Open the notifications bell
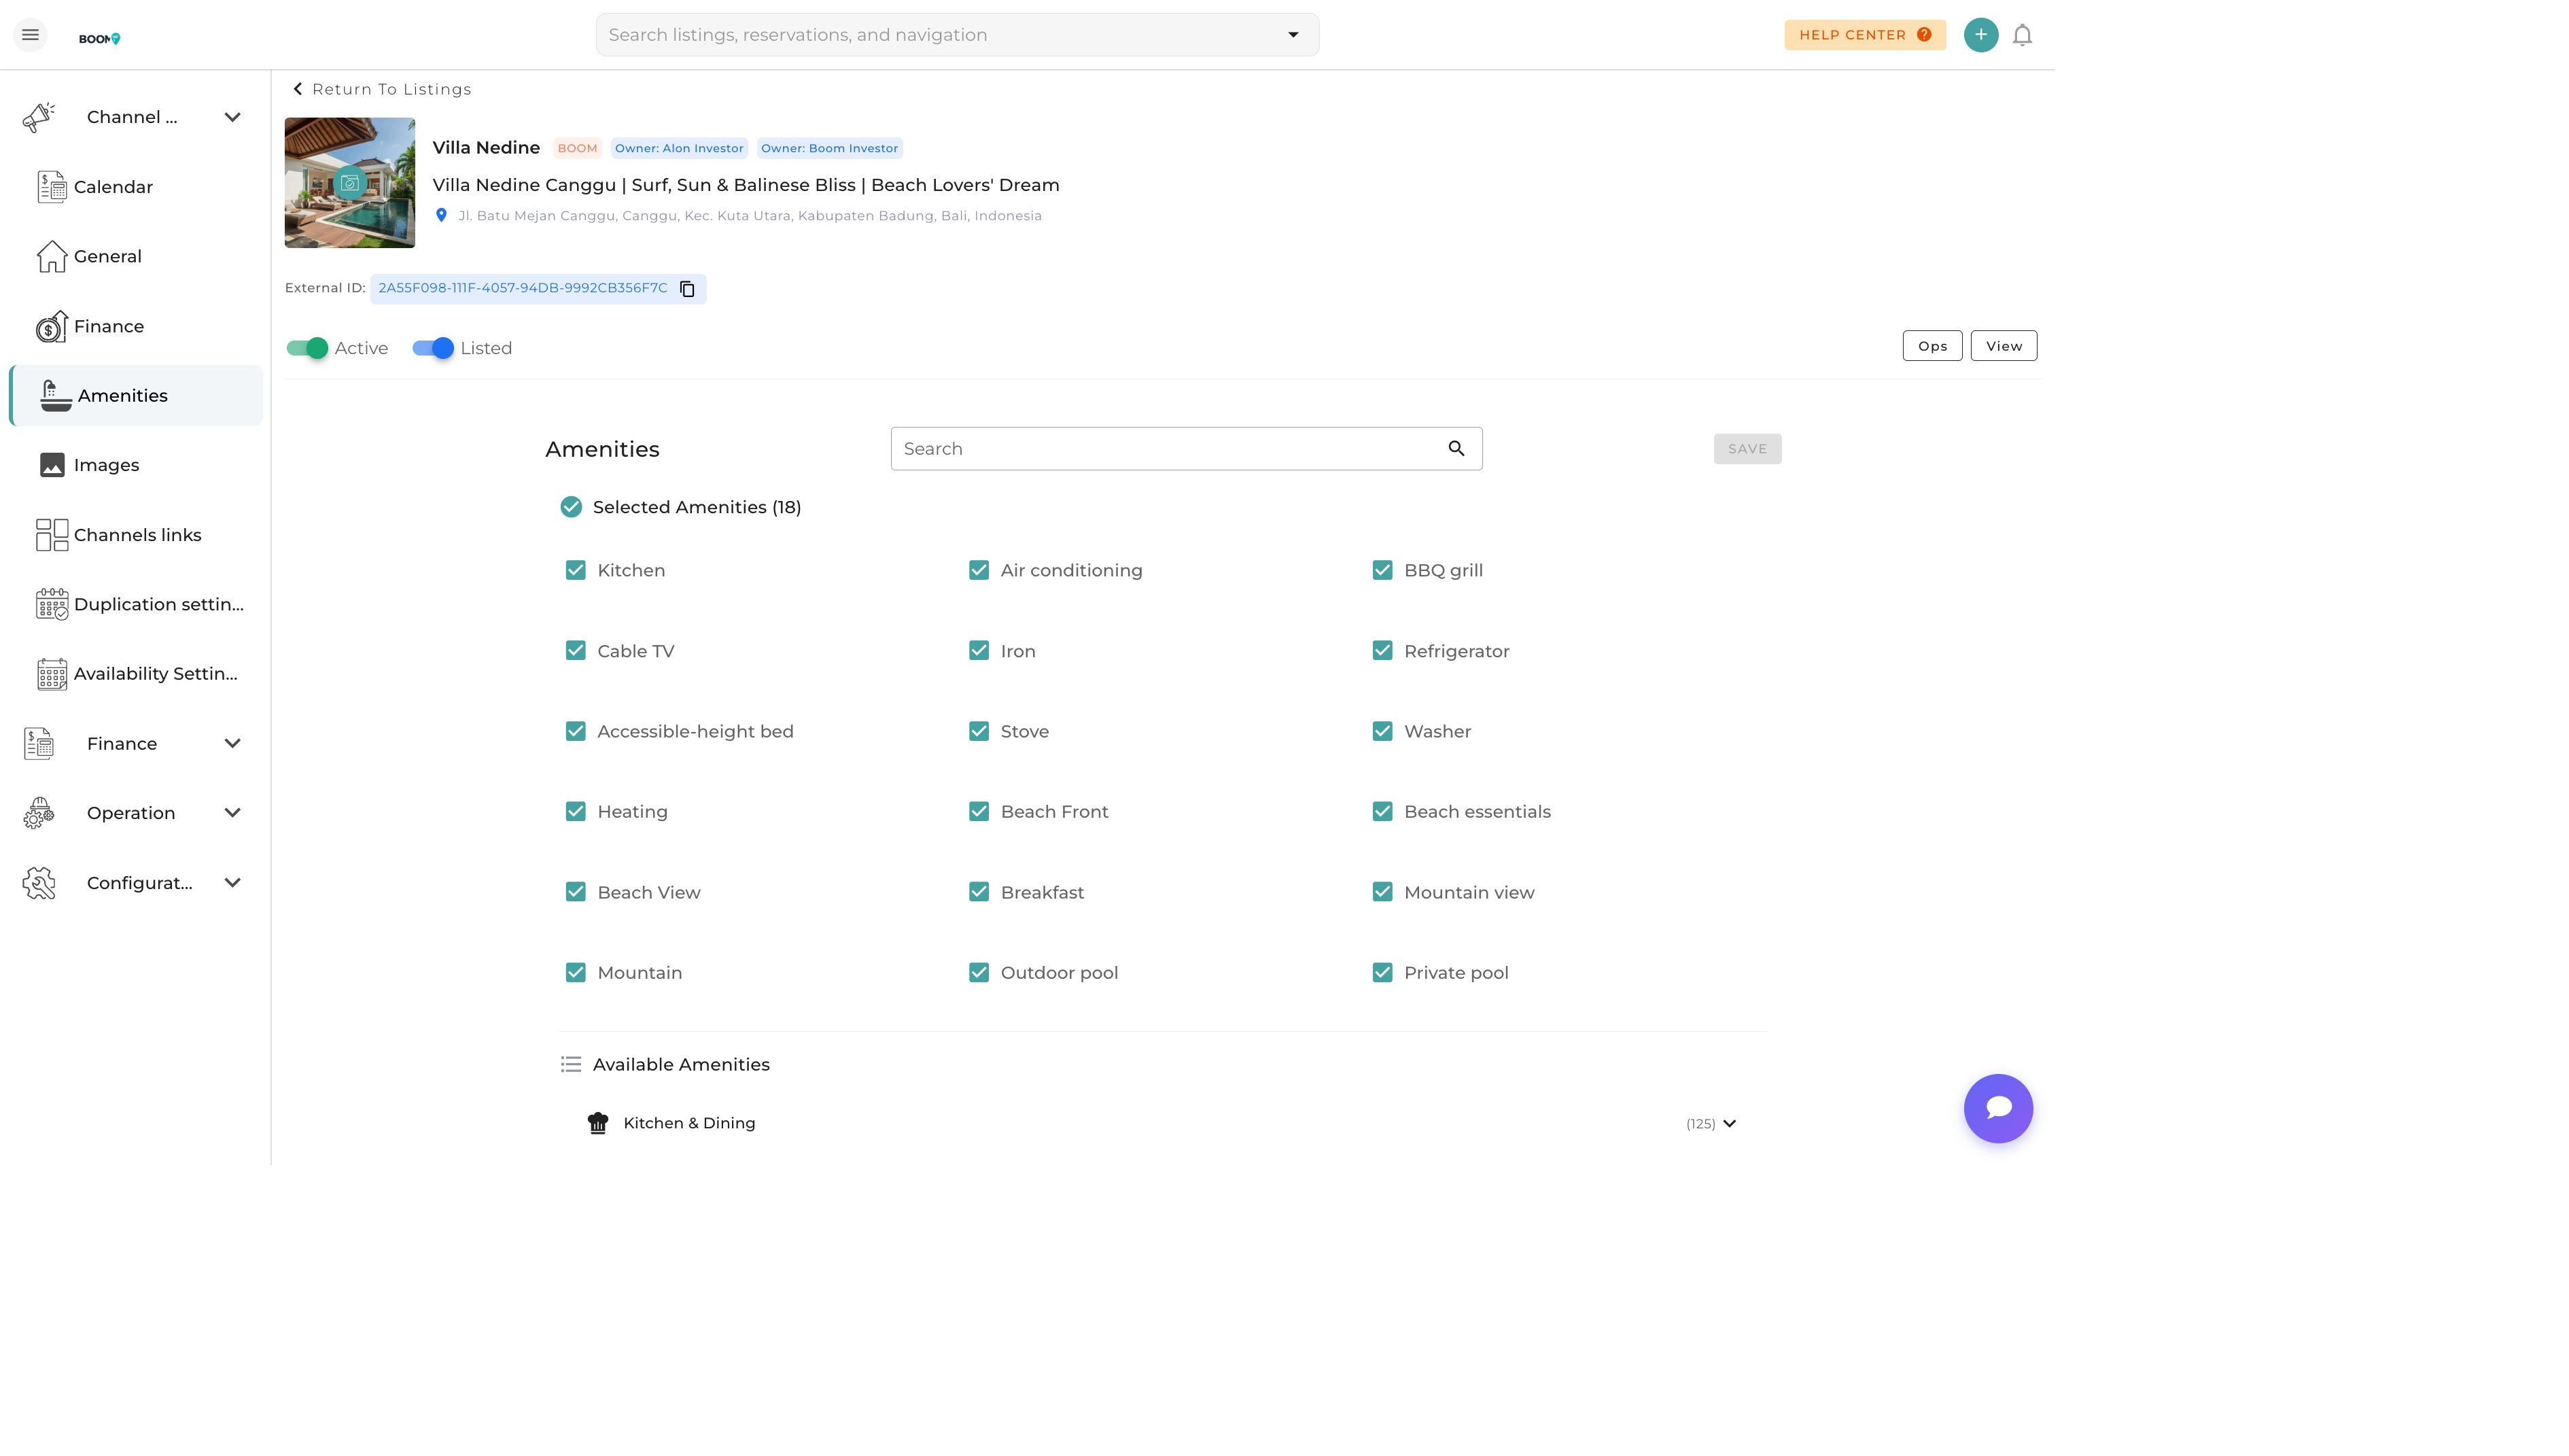 click(x=2021, y=35)
